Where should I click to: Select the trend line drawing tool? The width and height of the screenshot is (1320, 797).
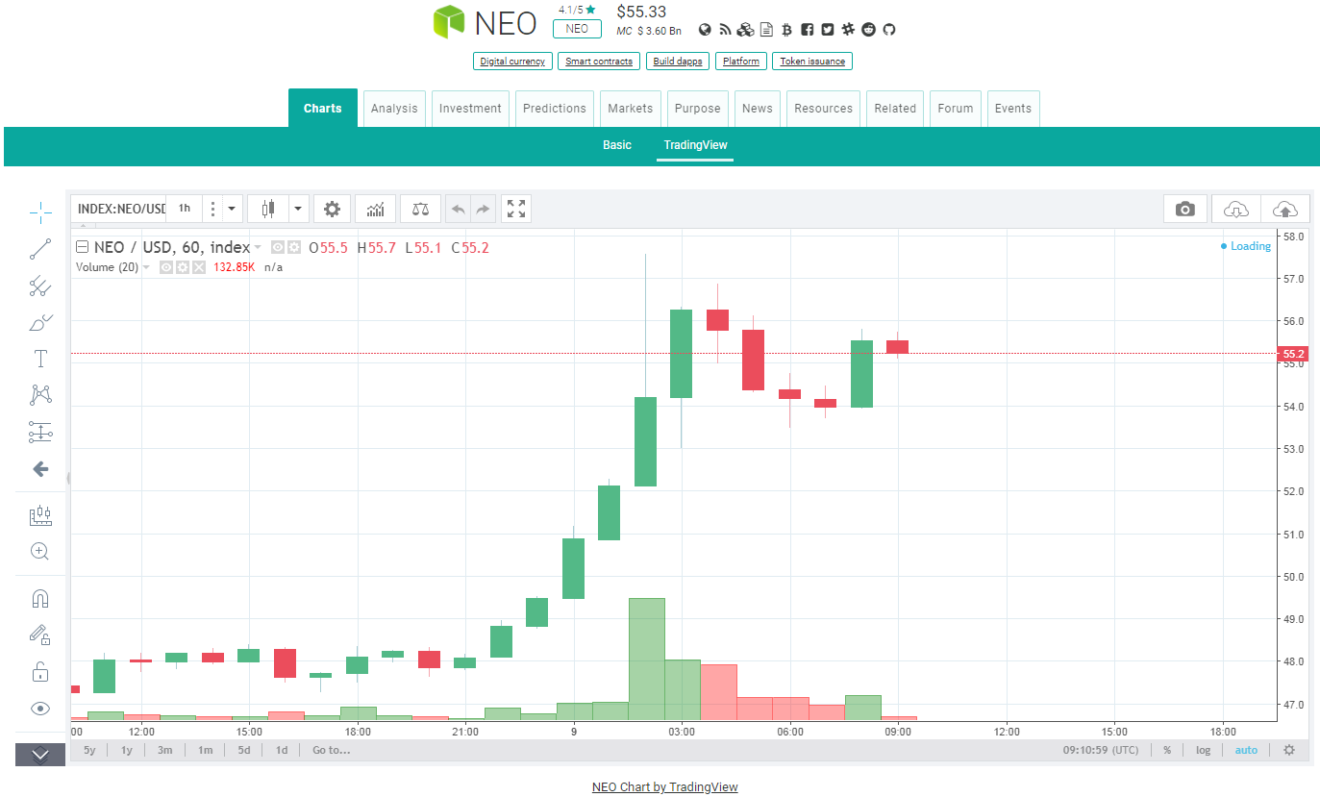tap(40, 250)
